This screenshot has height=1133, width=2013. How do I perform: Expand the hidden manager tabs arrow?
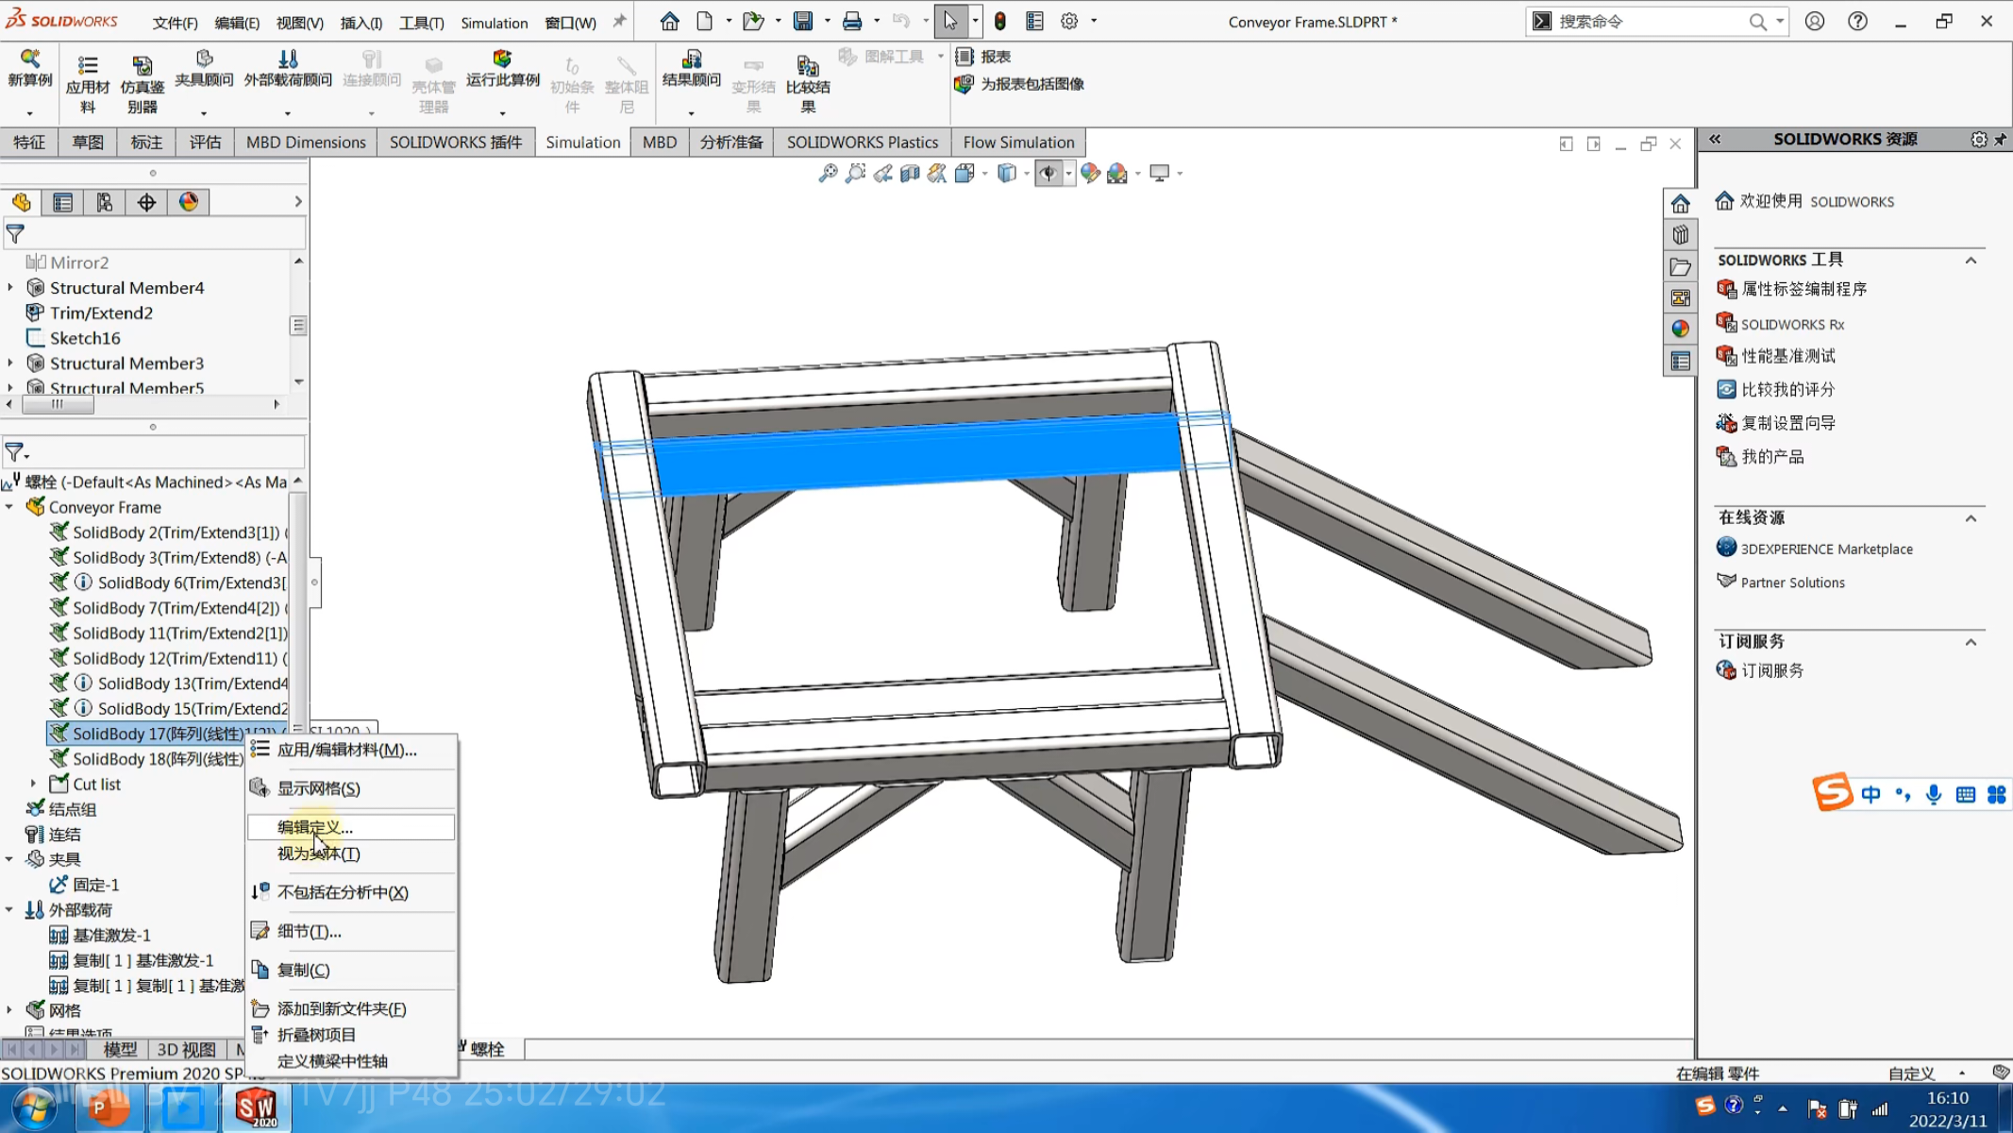tap(297, 202)
